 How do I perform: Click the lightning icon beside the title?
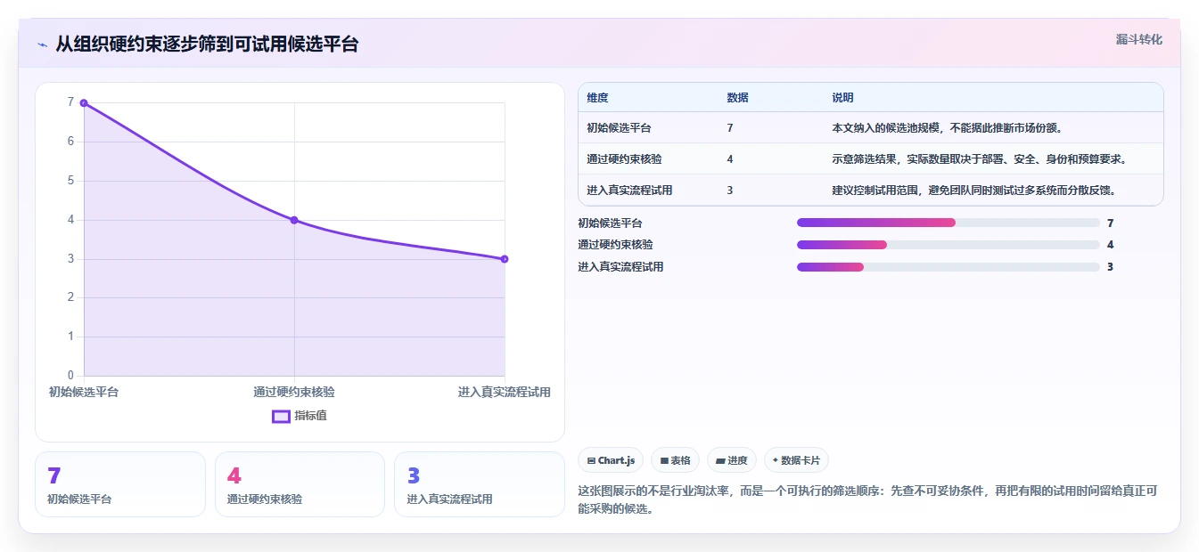tap(42, 45)
